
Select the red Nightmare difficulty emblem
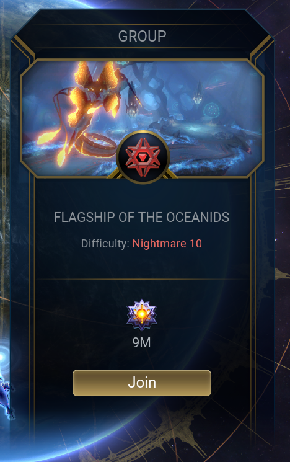pos(143,157)
